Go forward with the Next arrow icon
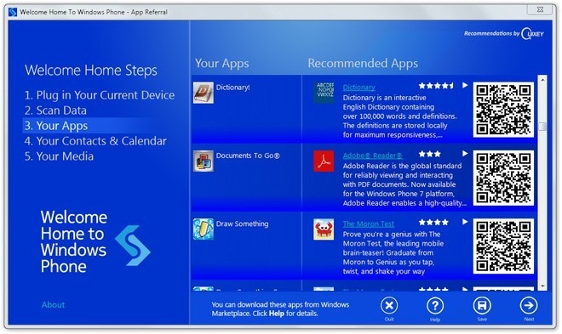Image resolution: width=562 pixels, height=334 pixels. pos(529,306)
